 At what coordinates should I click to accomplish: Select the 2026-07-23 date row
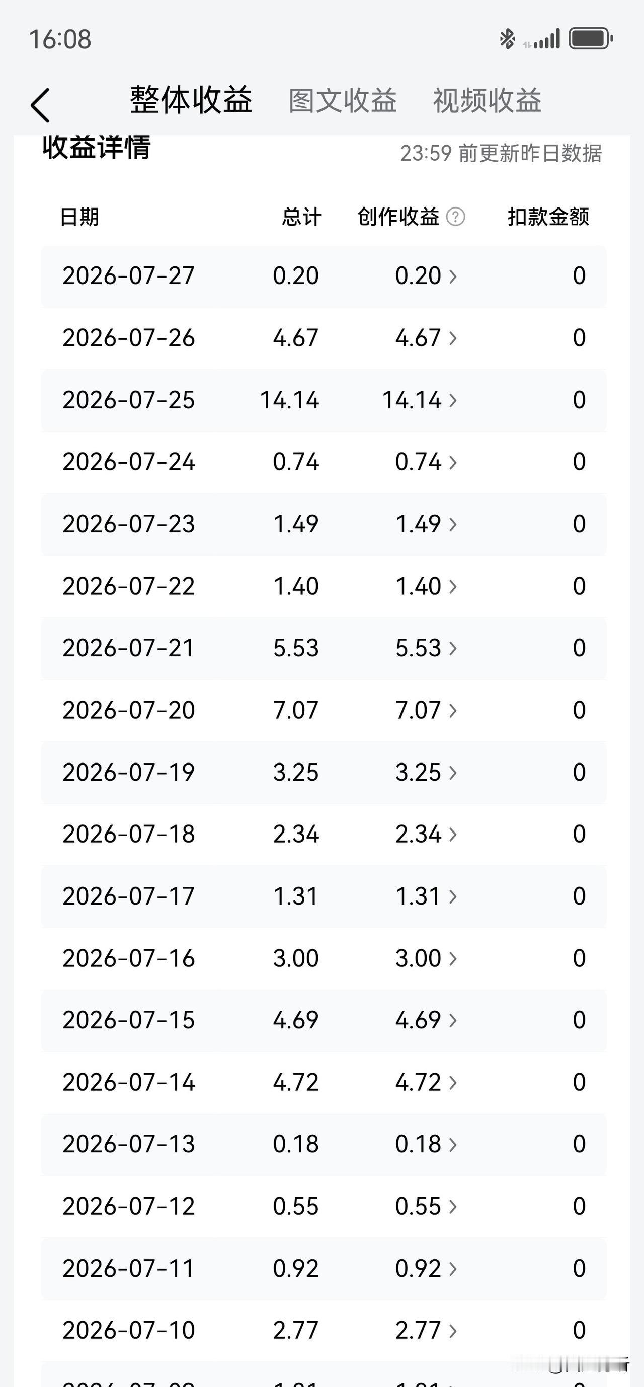[324, 524]
